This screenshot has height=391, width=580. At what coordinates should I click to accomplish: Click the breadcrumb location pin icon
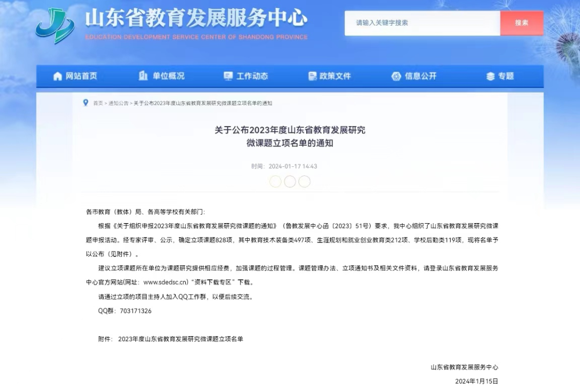tap(85, 102)
